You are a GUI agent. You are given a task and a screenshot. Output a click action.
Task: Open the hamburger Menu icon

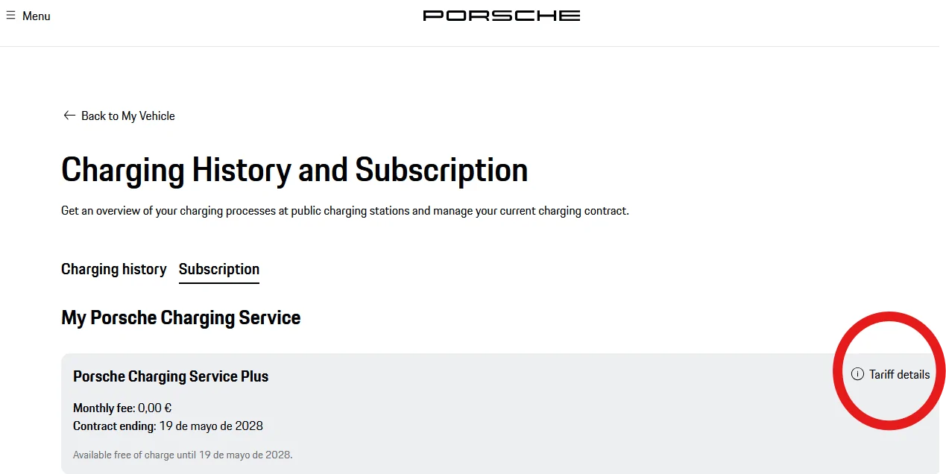tap(10, 16)
